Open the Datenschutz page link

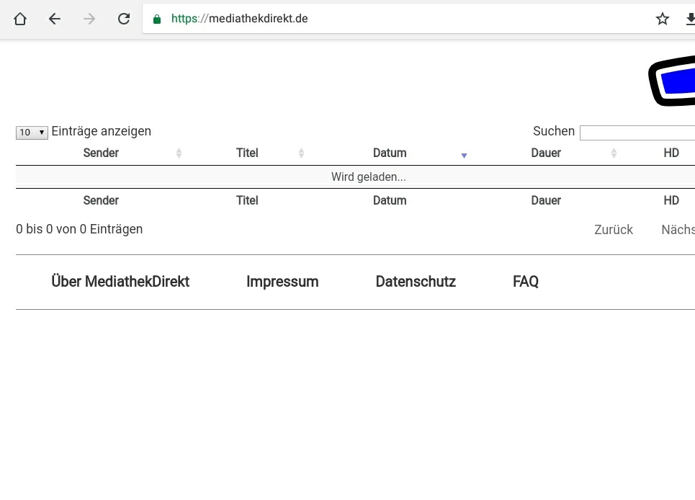[416, 282]
